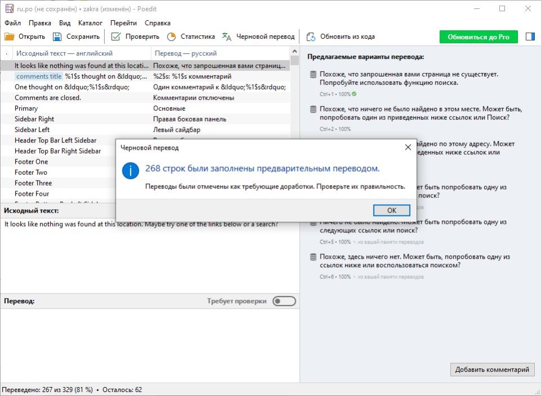The image size is (541, 396).
Task: Sort by 'Перевод — русский' column header
Action: tap(185, 53)
